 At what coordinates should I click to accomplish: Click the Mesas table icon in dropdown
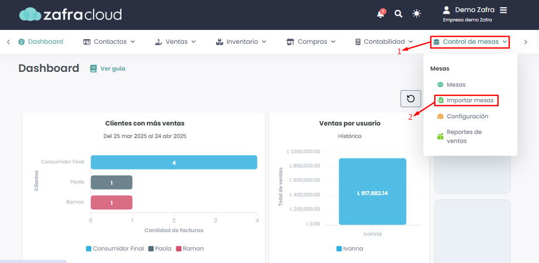[x=441, y=84]
